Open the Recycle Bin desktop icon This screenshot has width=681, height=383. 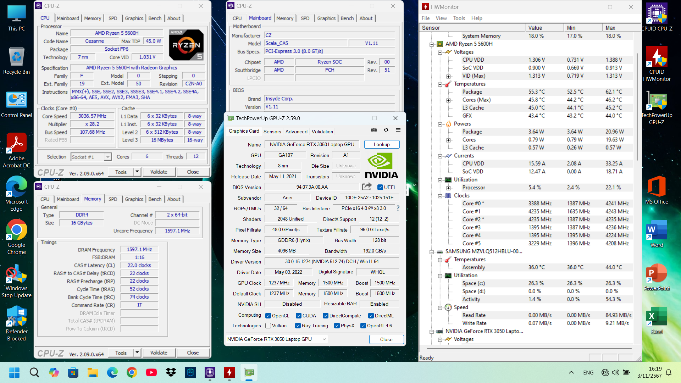(17, 61)
